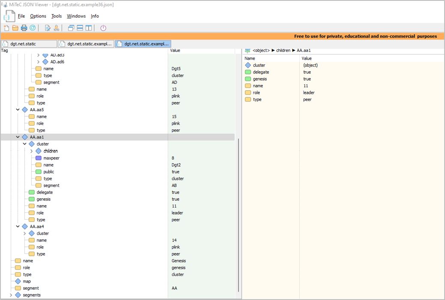Click the green icon of delegate in tree
This screenshot has height=300, width=445.
[x=32, y=192]
